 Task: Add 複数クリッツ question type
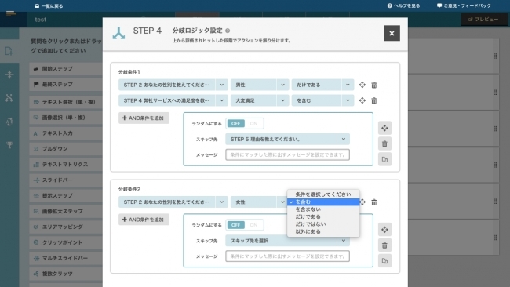coord(66,274)
